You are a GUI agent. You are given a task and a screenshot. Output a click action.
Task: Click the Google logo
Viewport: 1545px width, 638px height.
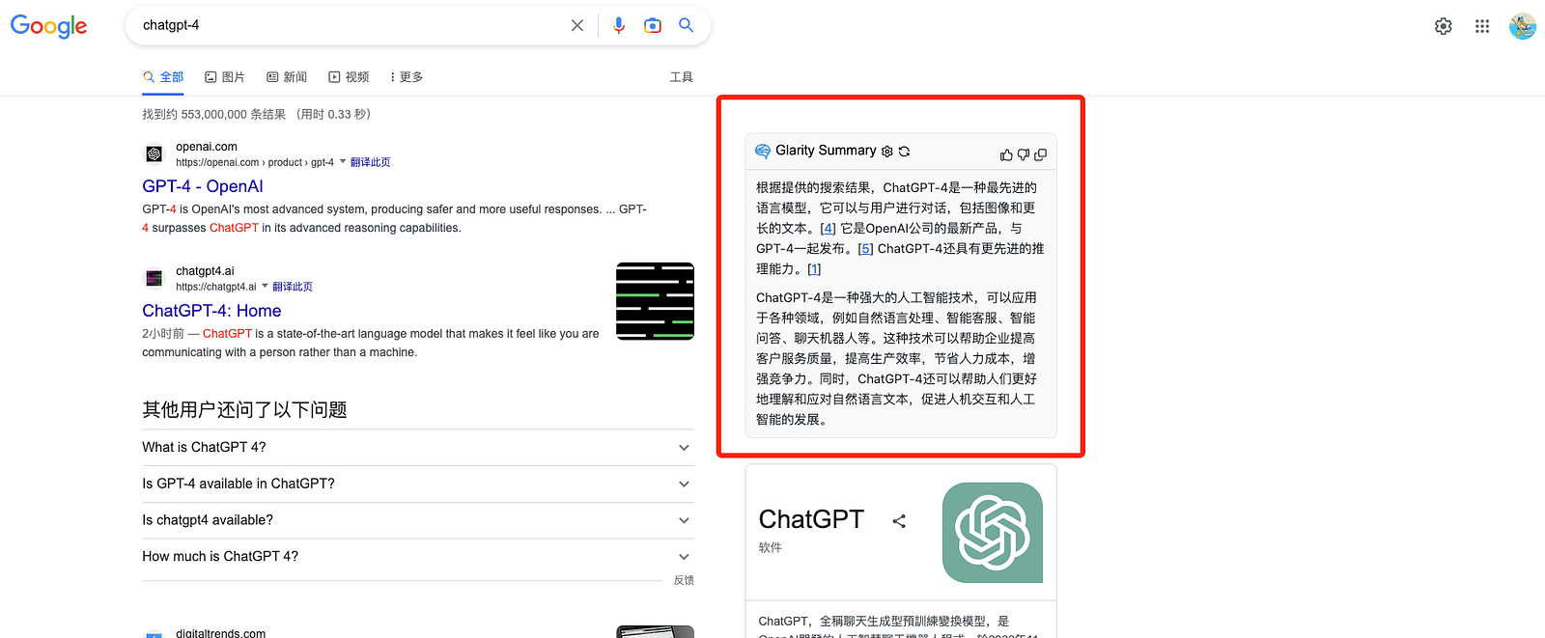tap(48, 26)
